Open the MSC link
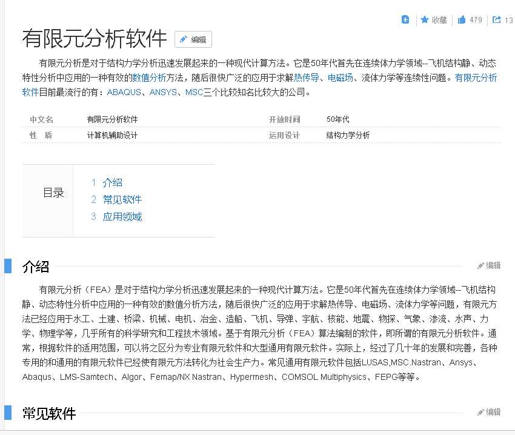515x435 pixels. pos(194,92)
